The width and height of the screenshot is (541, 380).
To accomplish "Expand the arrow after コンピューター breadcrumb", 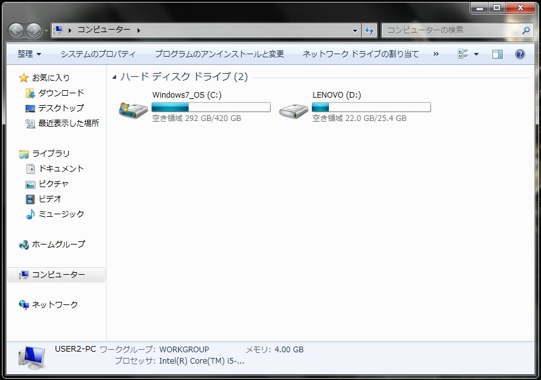I will [x=138, y=30].
